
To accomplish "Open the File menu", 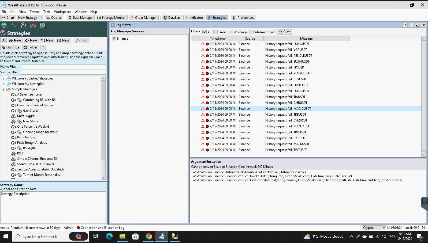I will pyautogui.click(x=4, y=12).
